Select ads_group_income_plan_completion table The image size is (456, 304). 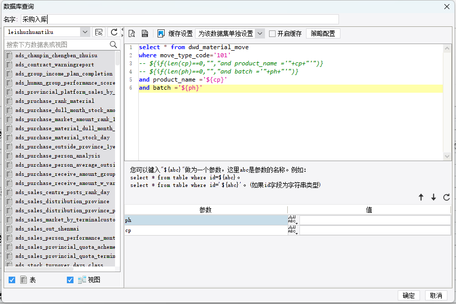click(x=64, y=73)
